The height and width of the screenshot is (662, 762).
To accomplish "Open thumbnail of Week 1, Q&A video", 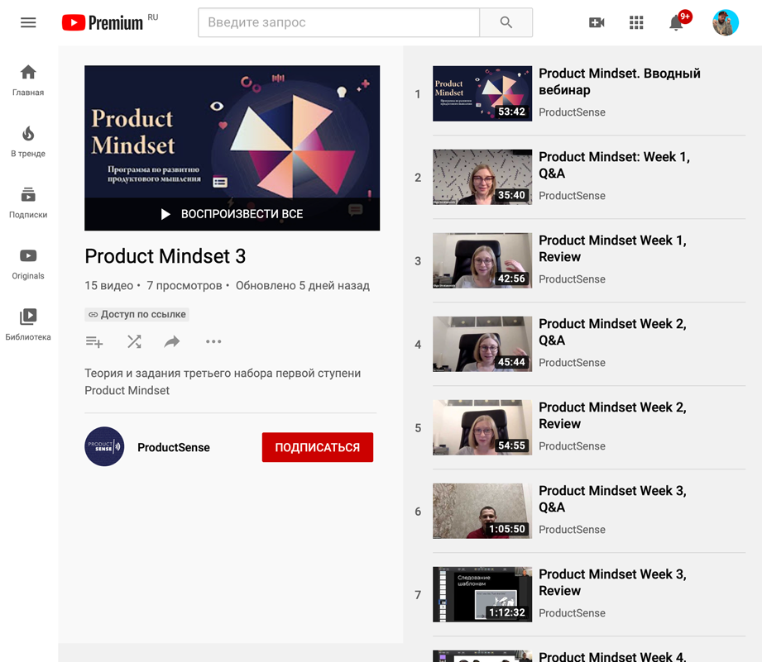I will [x=482, y=177].
